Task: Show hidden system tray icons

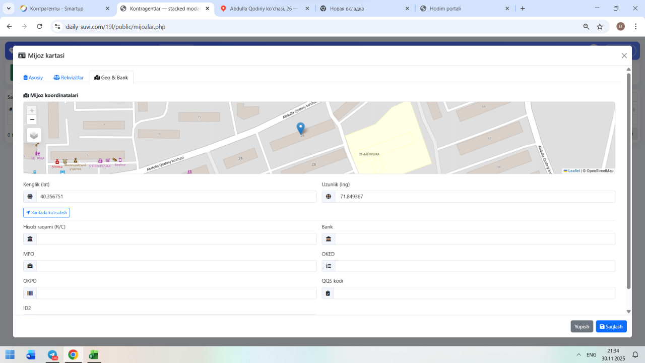Action: [578, 355]
